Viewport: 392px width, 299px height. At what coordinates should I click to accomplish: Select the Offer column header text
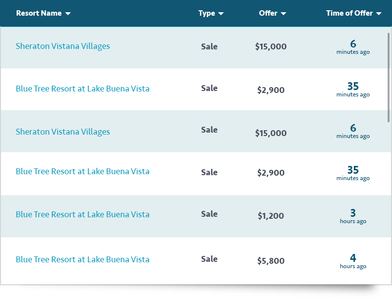268,13
